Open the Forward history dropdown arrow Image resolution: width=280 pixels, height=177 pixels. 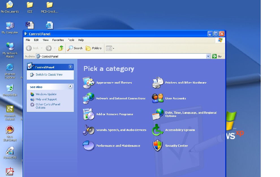[x=55, y=48]
